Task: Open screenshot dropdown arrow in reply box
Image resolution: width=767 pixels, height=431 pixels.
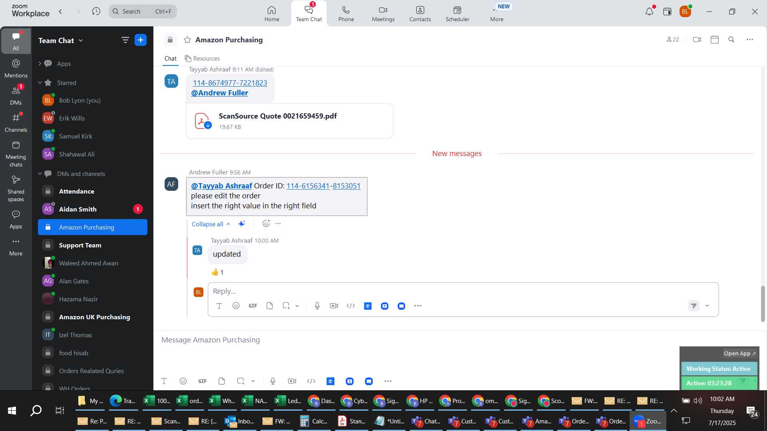Action: pos(297,306)
